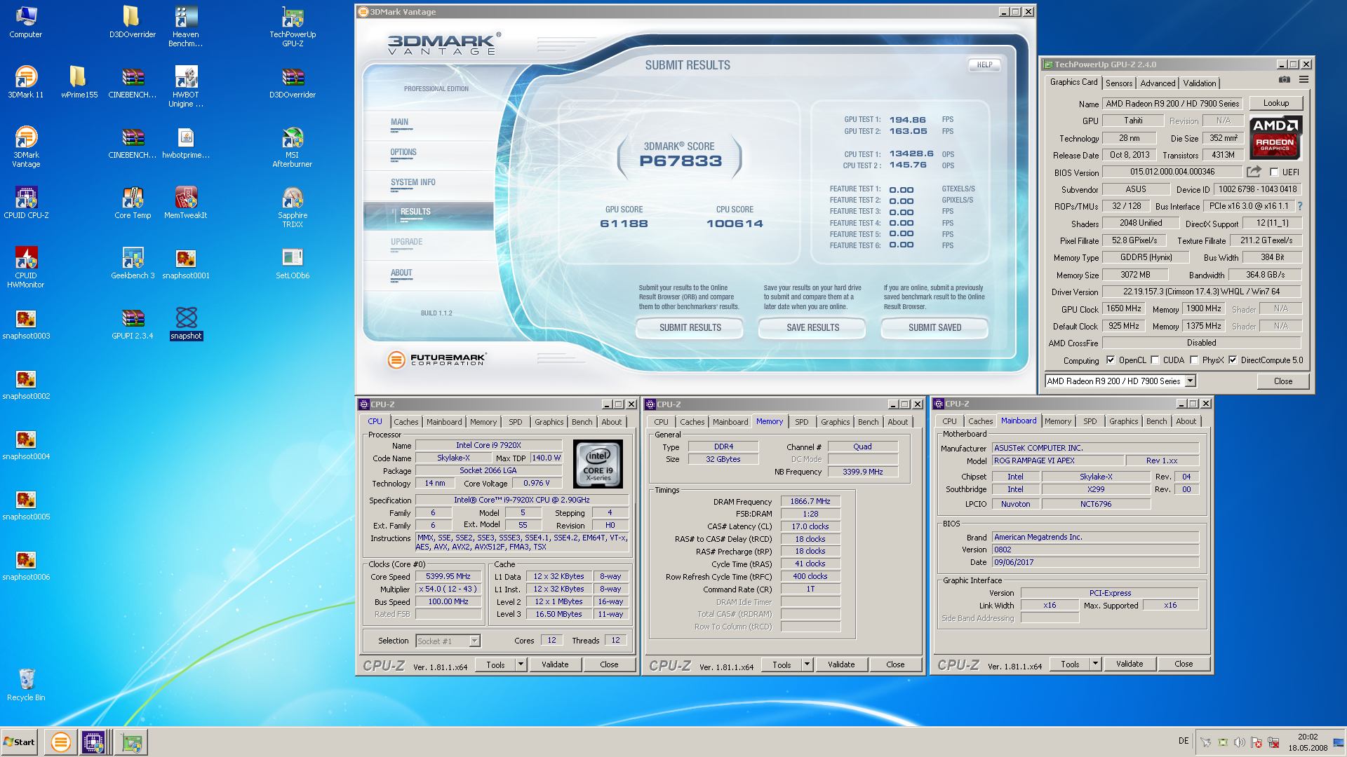Click DE language indicator in taskbar
Image resolution: width=1347 pixels, height=757 pixels.
coord(1184,741)
